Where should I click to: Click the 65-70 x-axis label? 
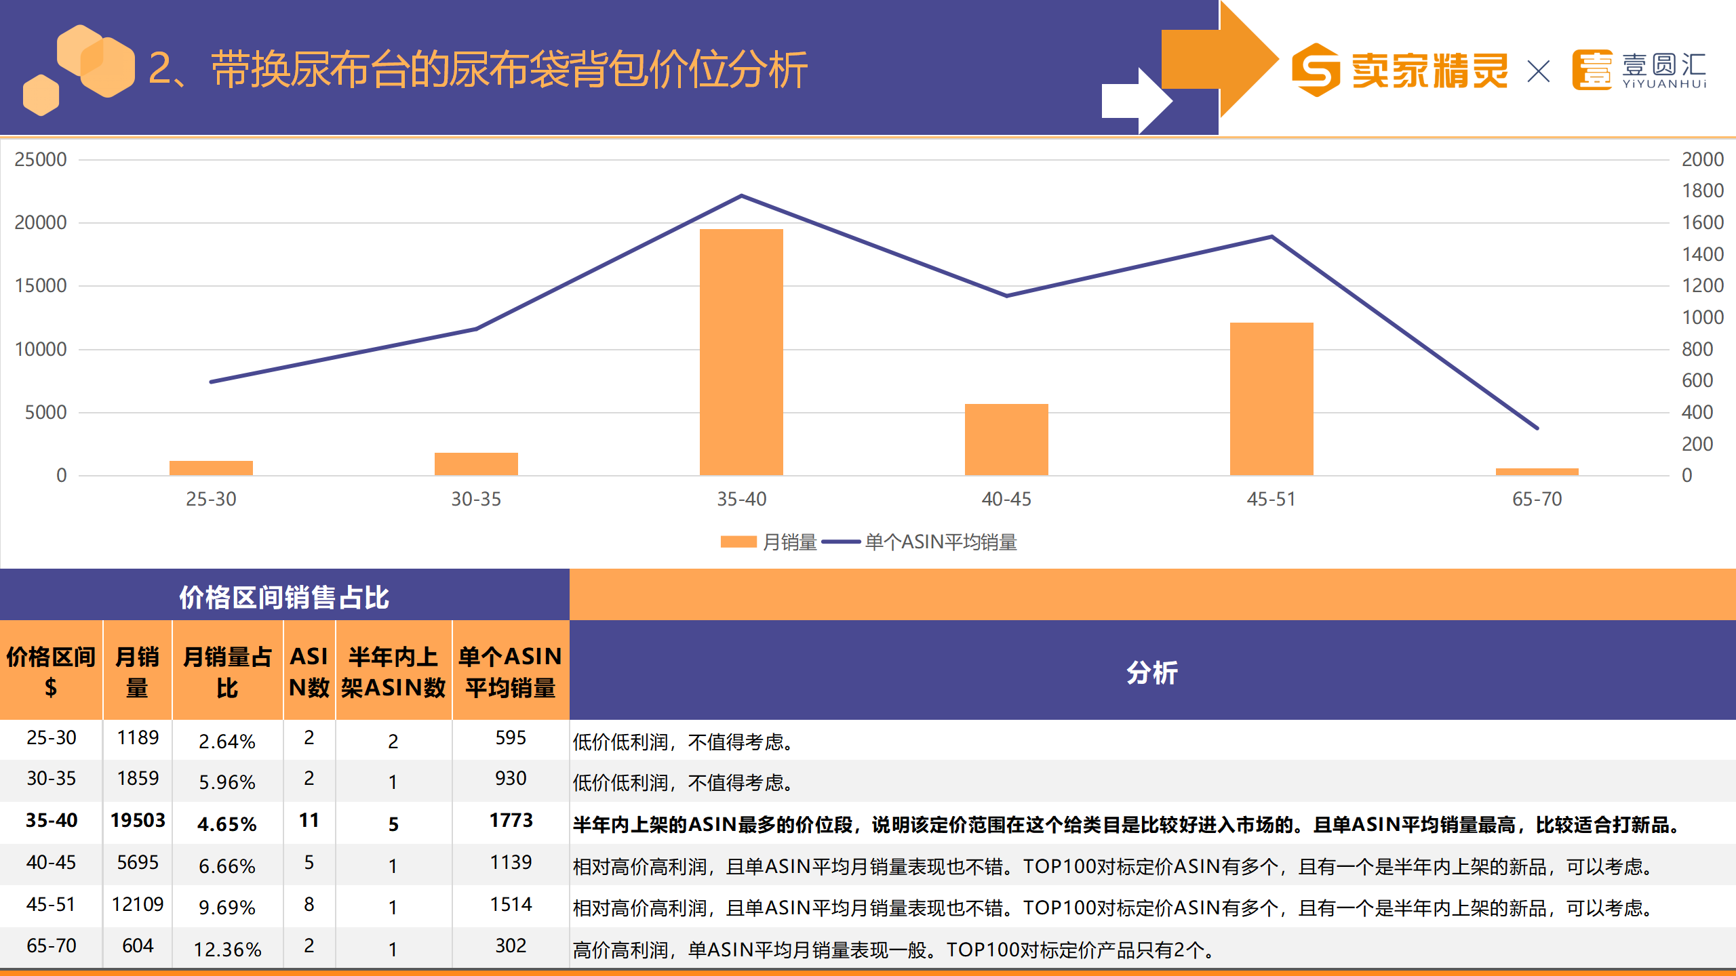pyautogui.click(x=1537, y=499)
